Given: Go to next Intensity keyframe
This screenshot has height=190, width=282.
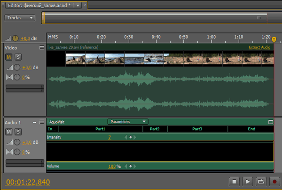Looking at the screenshot, I should pyautogui.click(x=135, y=137).
